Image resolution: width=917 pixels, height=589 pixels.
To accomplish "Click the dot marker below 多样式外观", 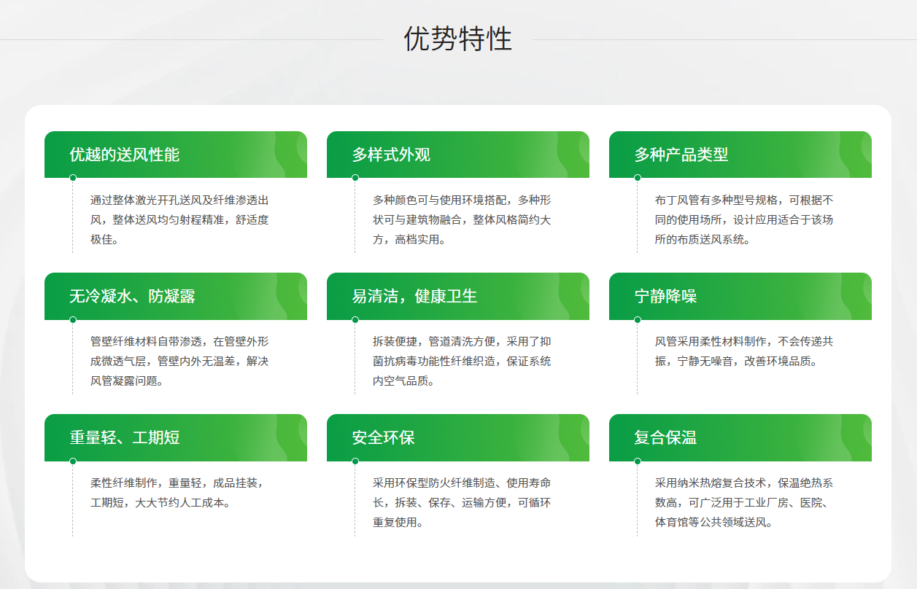I will [x=355, y=178].
